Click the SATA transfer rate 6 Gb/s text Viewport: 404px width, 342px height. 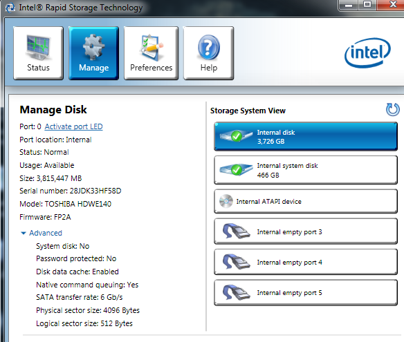(x=80, y=298)
